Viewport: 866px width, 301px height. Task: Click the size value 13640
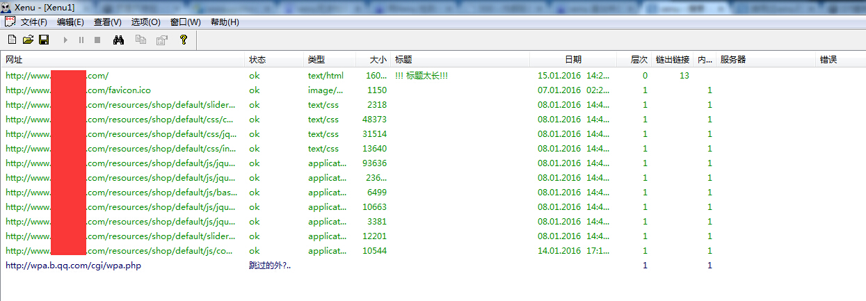click(x=375, y=149)
